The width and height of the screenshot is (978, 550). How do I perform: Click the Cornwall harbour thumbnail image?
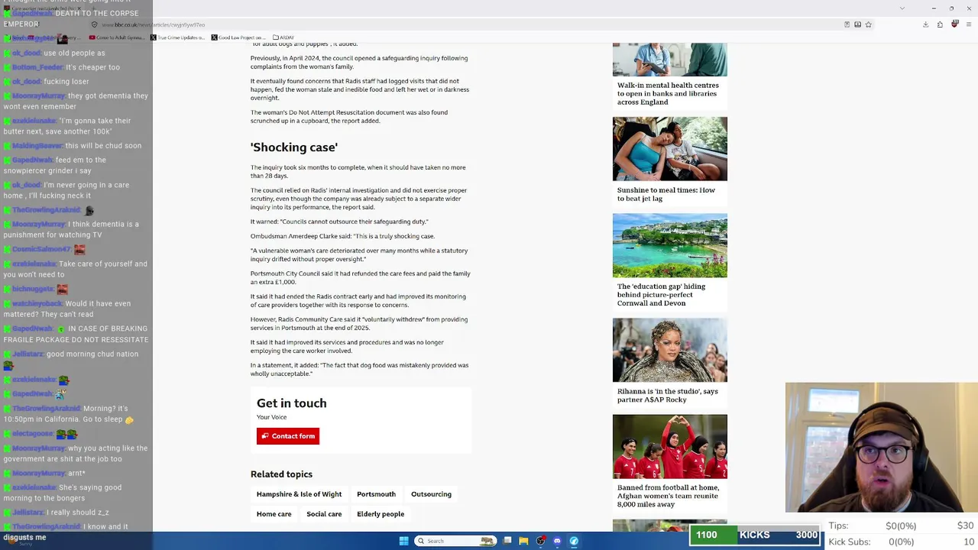(670, 245)
